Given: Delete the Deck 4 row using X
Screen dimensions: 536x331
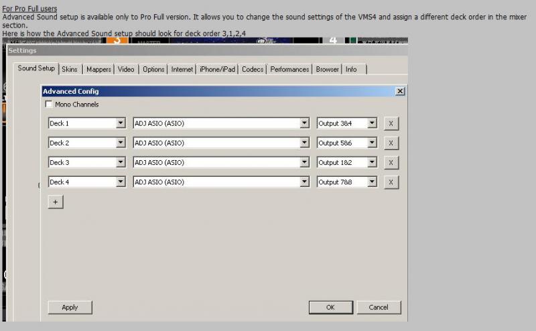Looking at the screenshot, I should [392, 182].
